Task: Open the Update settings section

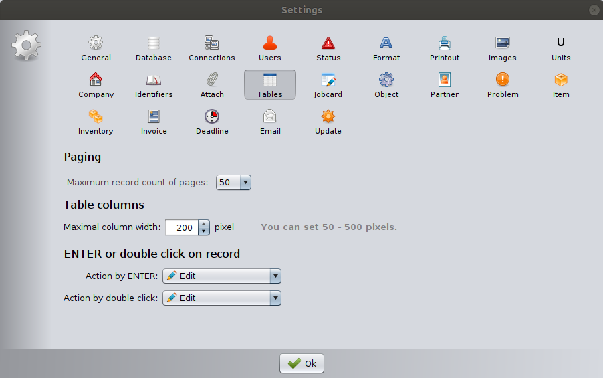Action: [x=328, y=122]
